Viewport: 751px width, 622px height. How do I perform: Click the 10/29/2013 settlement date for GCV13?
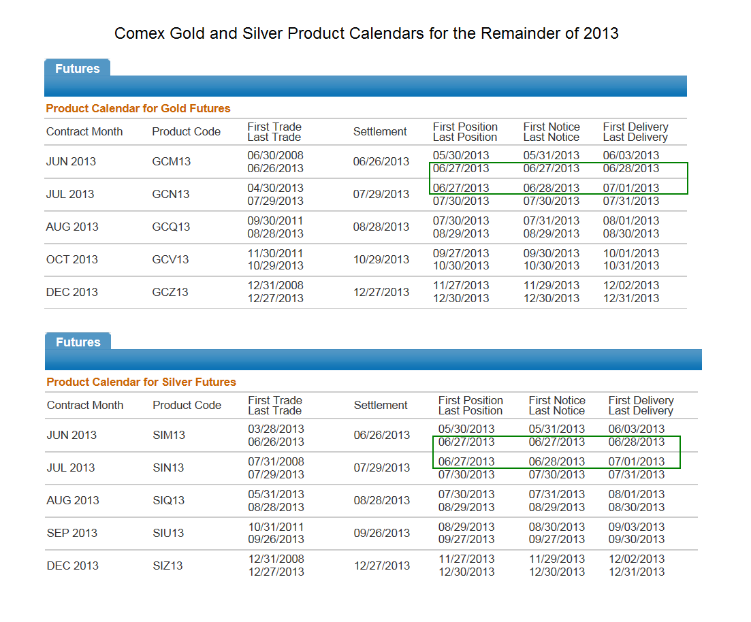(x=381, y=259)
